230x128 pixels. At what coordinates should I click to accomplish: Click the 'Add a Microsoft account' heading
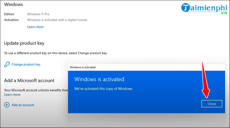pyautogui.click(x=29, y=81)
